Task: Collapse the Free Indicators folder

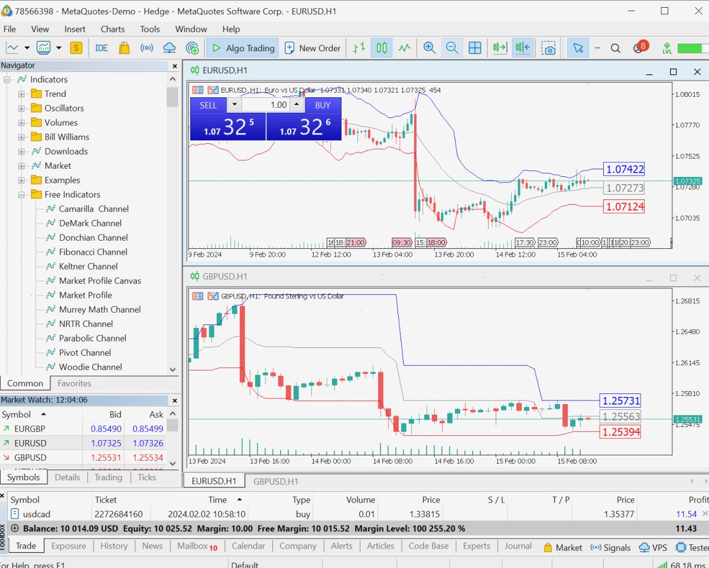Action: coord(22,195)
